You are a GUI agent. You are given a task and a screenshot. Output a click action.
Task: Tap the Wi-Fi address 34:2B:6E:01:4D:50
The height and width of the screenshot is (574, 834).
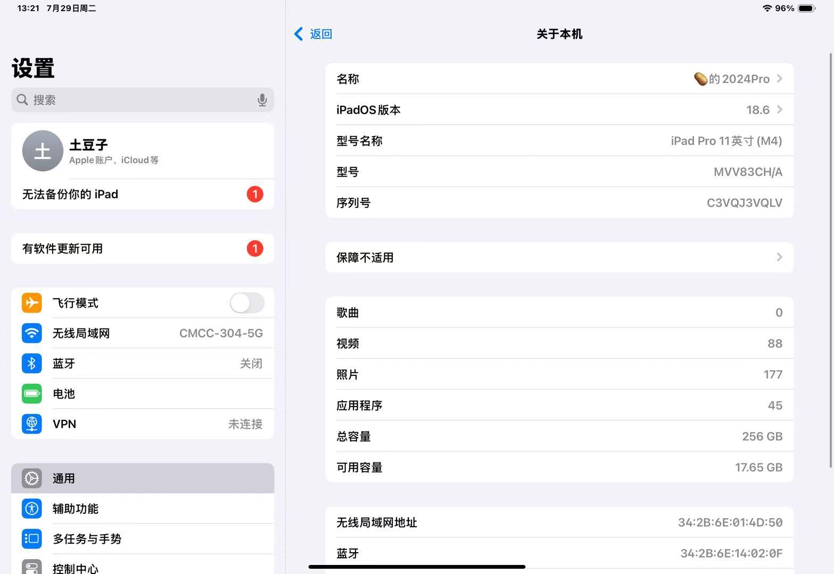point(730,522)
